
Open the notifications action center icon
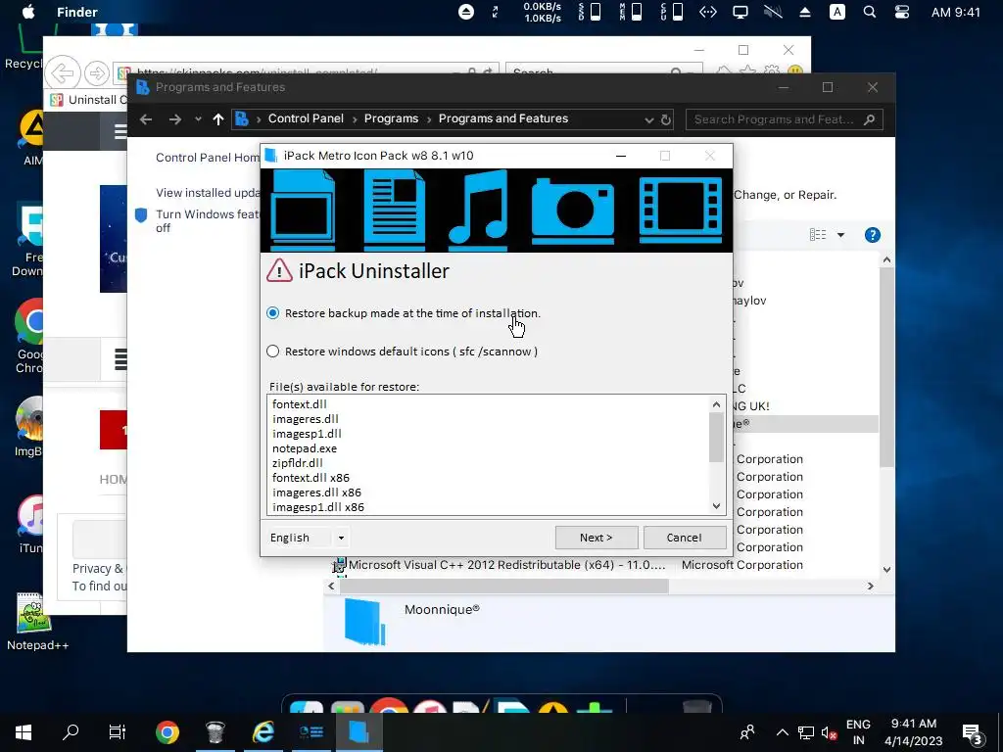973,733
